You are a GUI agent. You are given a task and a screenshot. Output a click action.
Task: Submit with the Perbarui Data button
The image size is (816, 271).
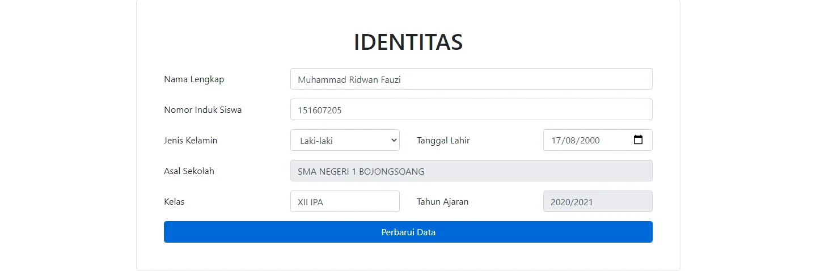pyautogui.click(x=408, y=232)
